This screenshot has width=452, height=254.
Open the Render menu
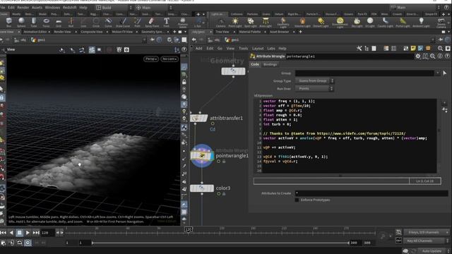pos(23,8)
